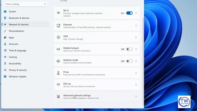197x111 pixels.
Task: Open Ethernet settings title
Action: [67, 25]
